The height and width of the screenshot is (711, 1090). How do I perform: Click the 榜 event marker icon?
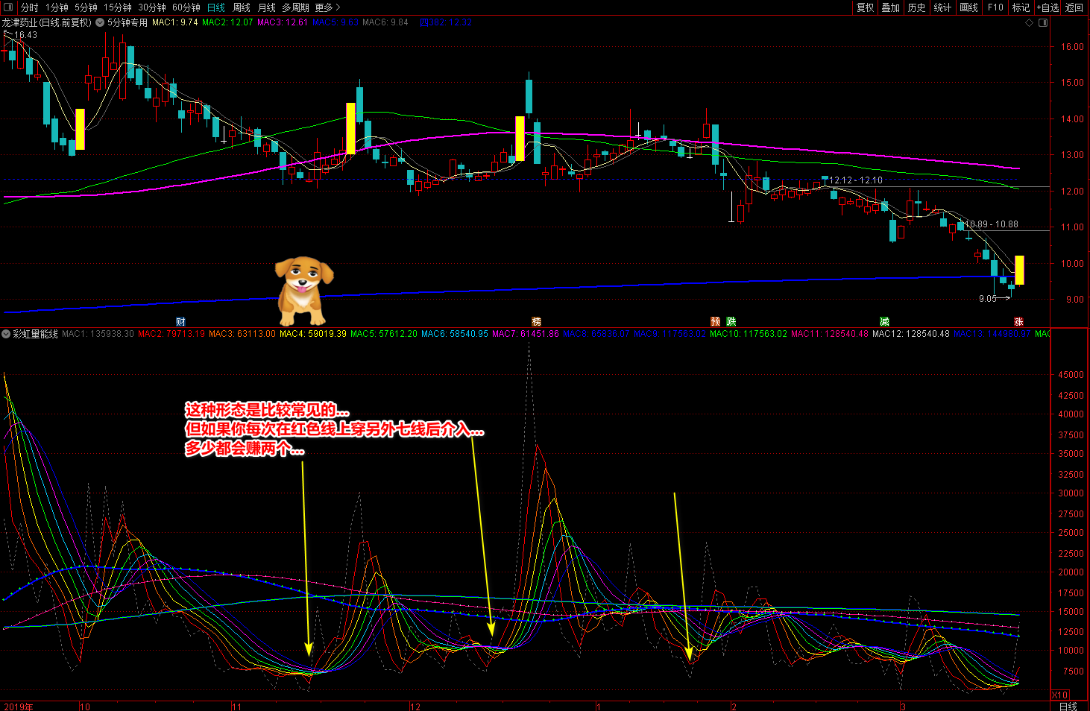tap(536, 322)
